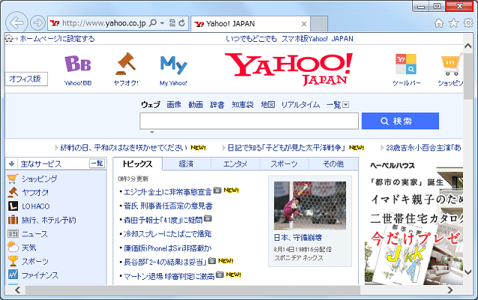The height and width of the screenshot is (300, 478).
Task: Open the My Yahoo! icon
Action: tap(174, 64)
